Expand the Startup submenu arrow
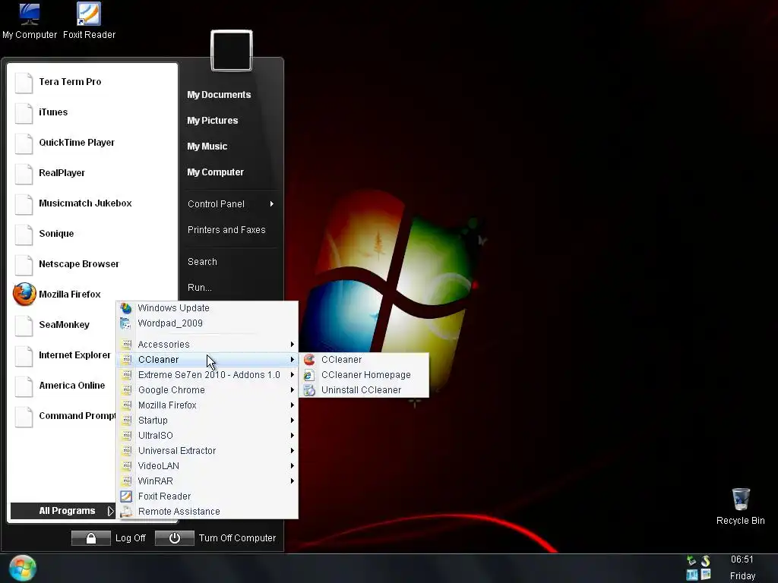The width and height of the screenshot is (778, 583). coord(293,421)
